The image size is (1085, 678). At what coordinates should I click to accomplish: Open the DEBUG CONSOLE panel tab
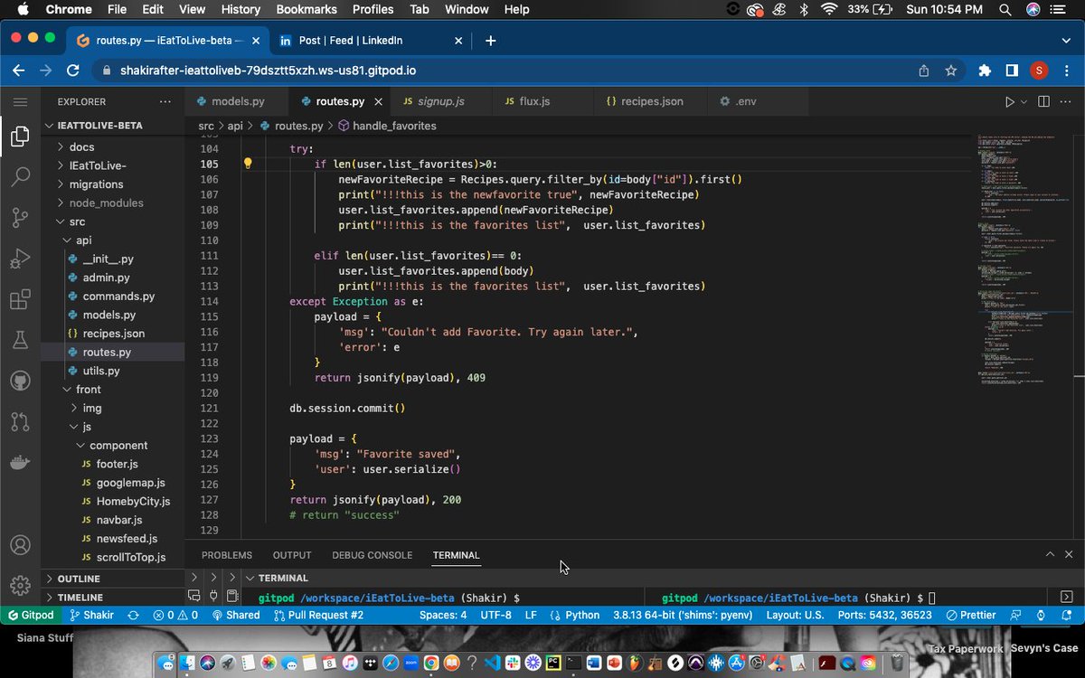tap(372, 555)
